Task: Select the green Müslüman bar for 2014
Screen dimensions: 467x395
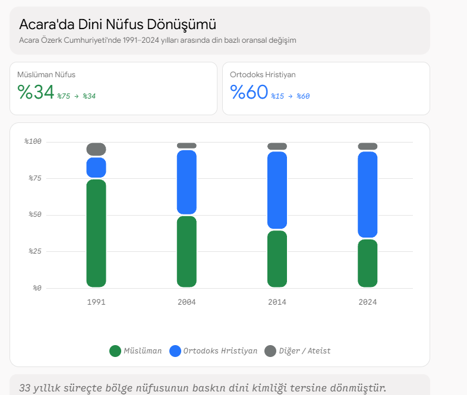Action: point(277,259)
